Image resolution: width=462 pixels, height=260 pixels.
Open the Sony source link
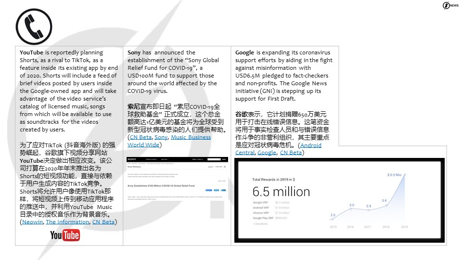(x=161, y=137)
